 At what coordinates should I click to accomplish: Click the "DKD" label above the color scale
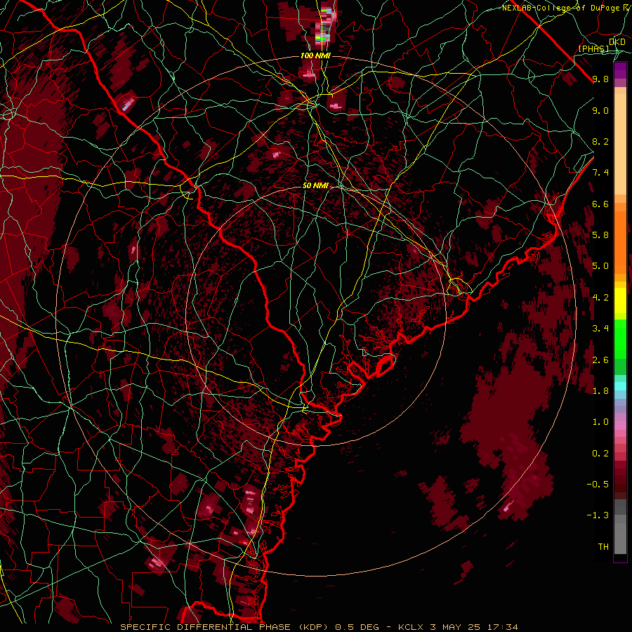coord(617,41)
